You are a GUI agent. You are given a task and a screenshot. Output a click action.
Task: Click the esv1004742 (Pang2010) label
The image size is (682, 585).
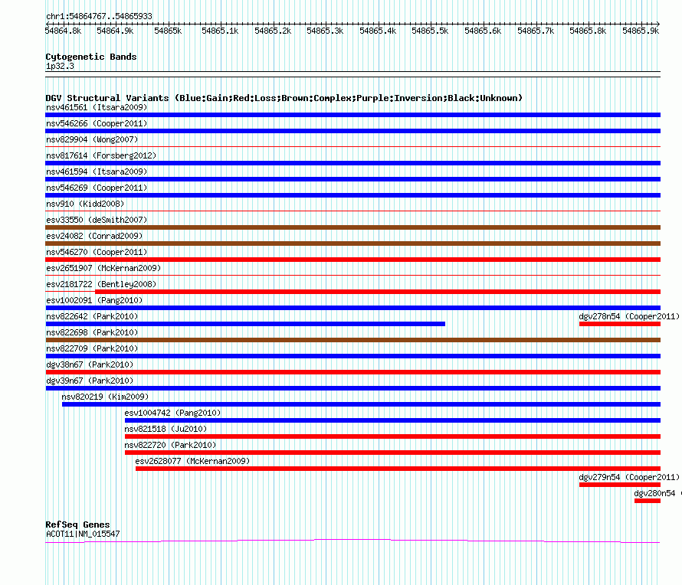(172, 413)
